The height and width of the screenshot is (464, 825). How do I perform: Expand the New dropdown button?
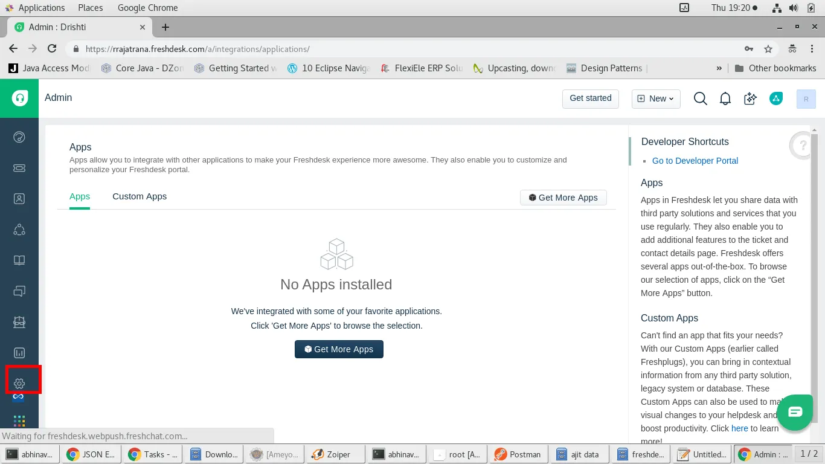[x=656, y=98]
